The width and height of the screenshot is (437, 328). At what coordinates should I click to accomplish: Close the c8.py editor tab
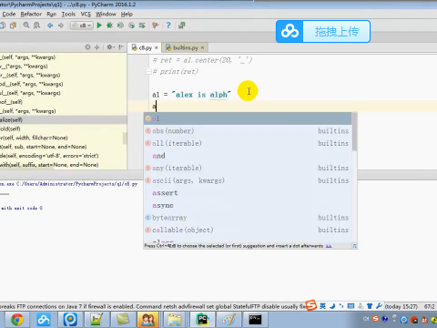point(157,47)
